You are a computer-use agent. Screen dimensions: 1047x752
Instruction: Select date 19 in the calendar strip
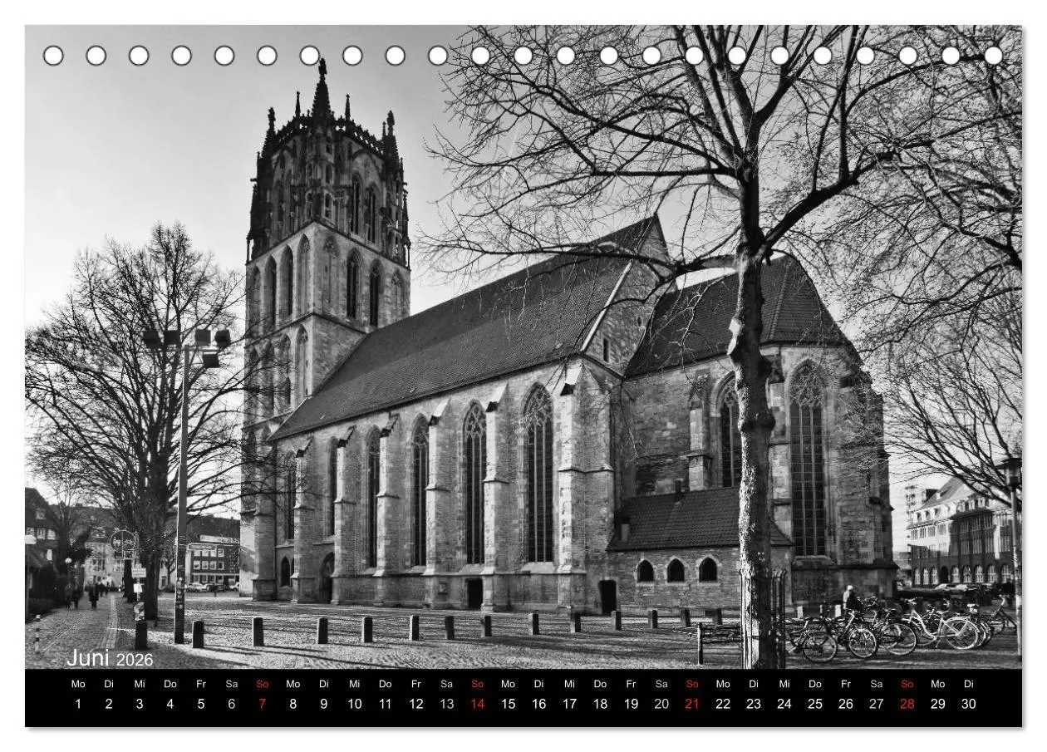click(631, 704)
